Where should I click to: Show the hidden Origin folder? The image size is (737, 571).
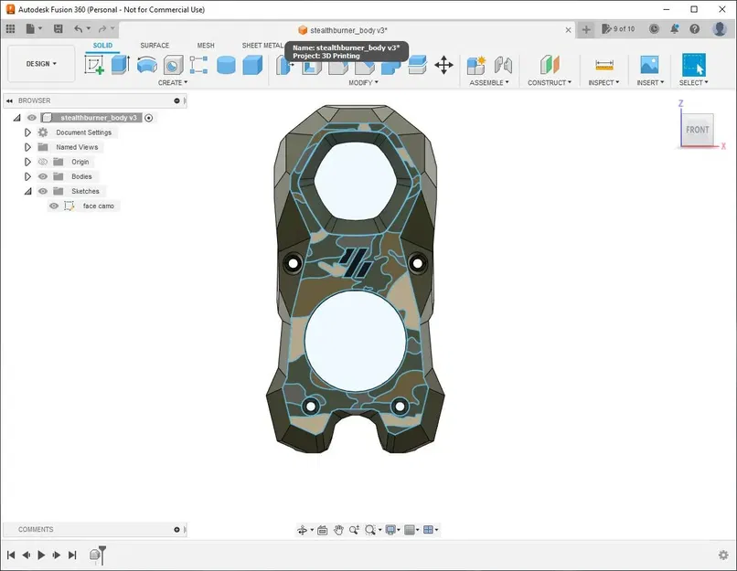[x=43, y=162]
